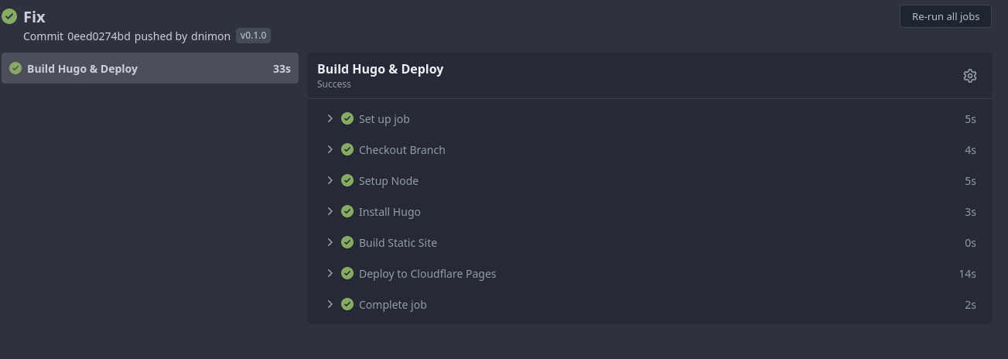Open commit 0eed0274bd link
Image resolution: width=1008 pixels, height=359 pixels.
[x=99, y=36]
